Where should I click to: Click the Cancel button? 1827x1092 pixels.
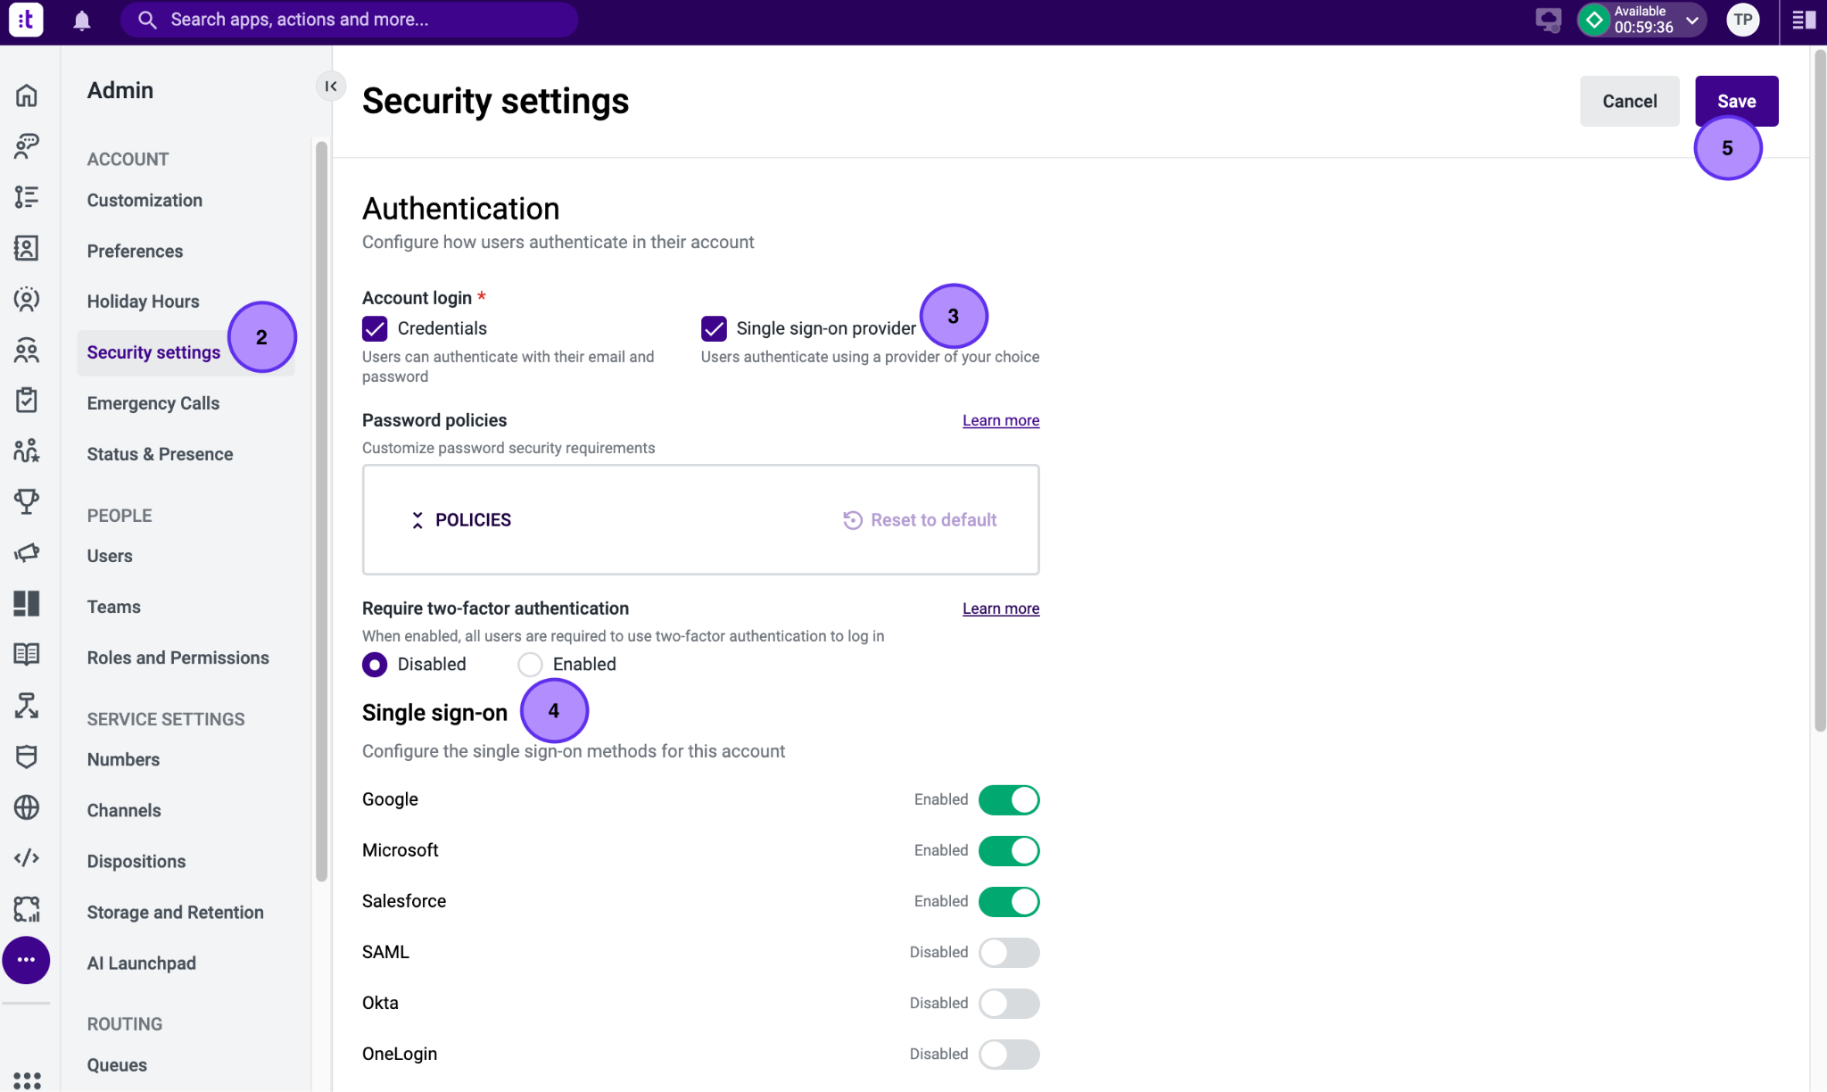point(1629,101)
